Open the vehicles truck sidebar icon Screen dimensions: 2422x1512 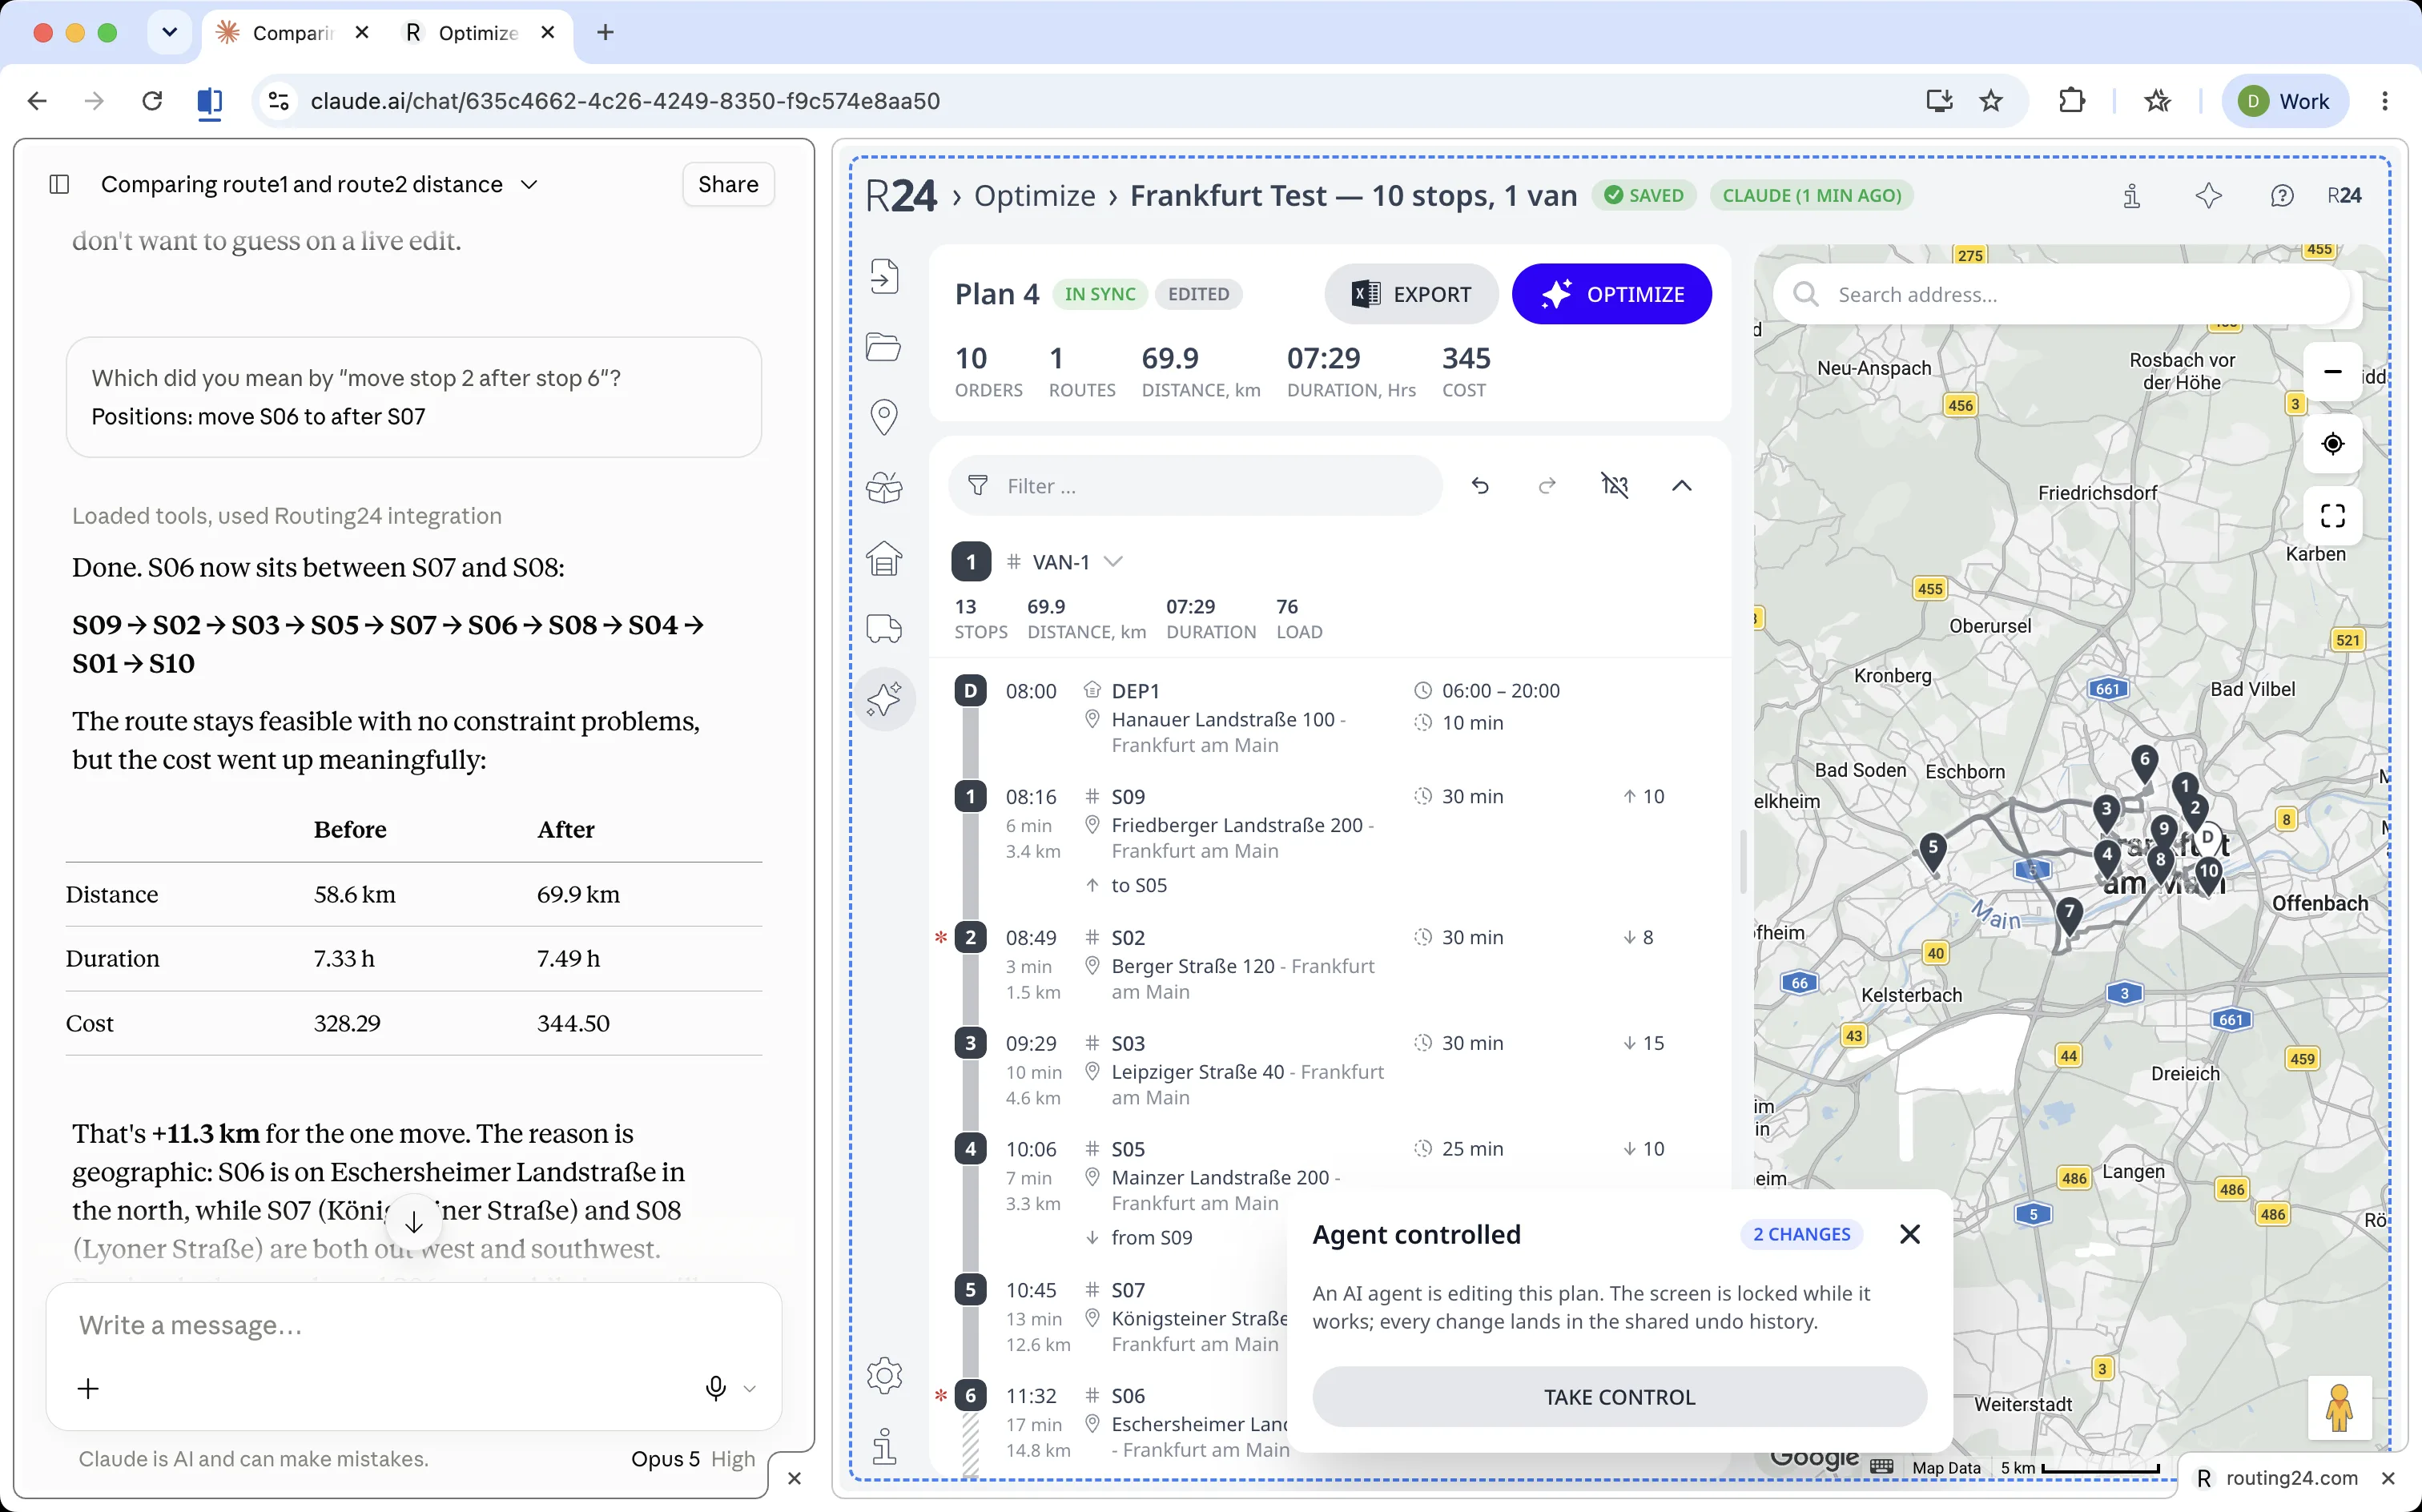click(x=884, y=628)
